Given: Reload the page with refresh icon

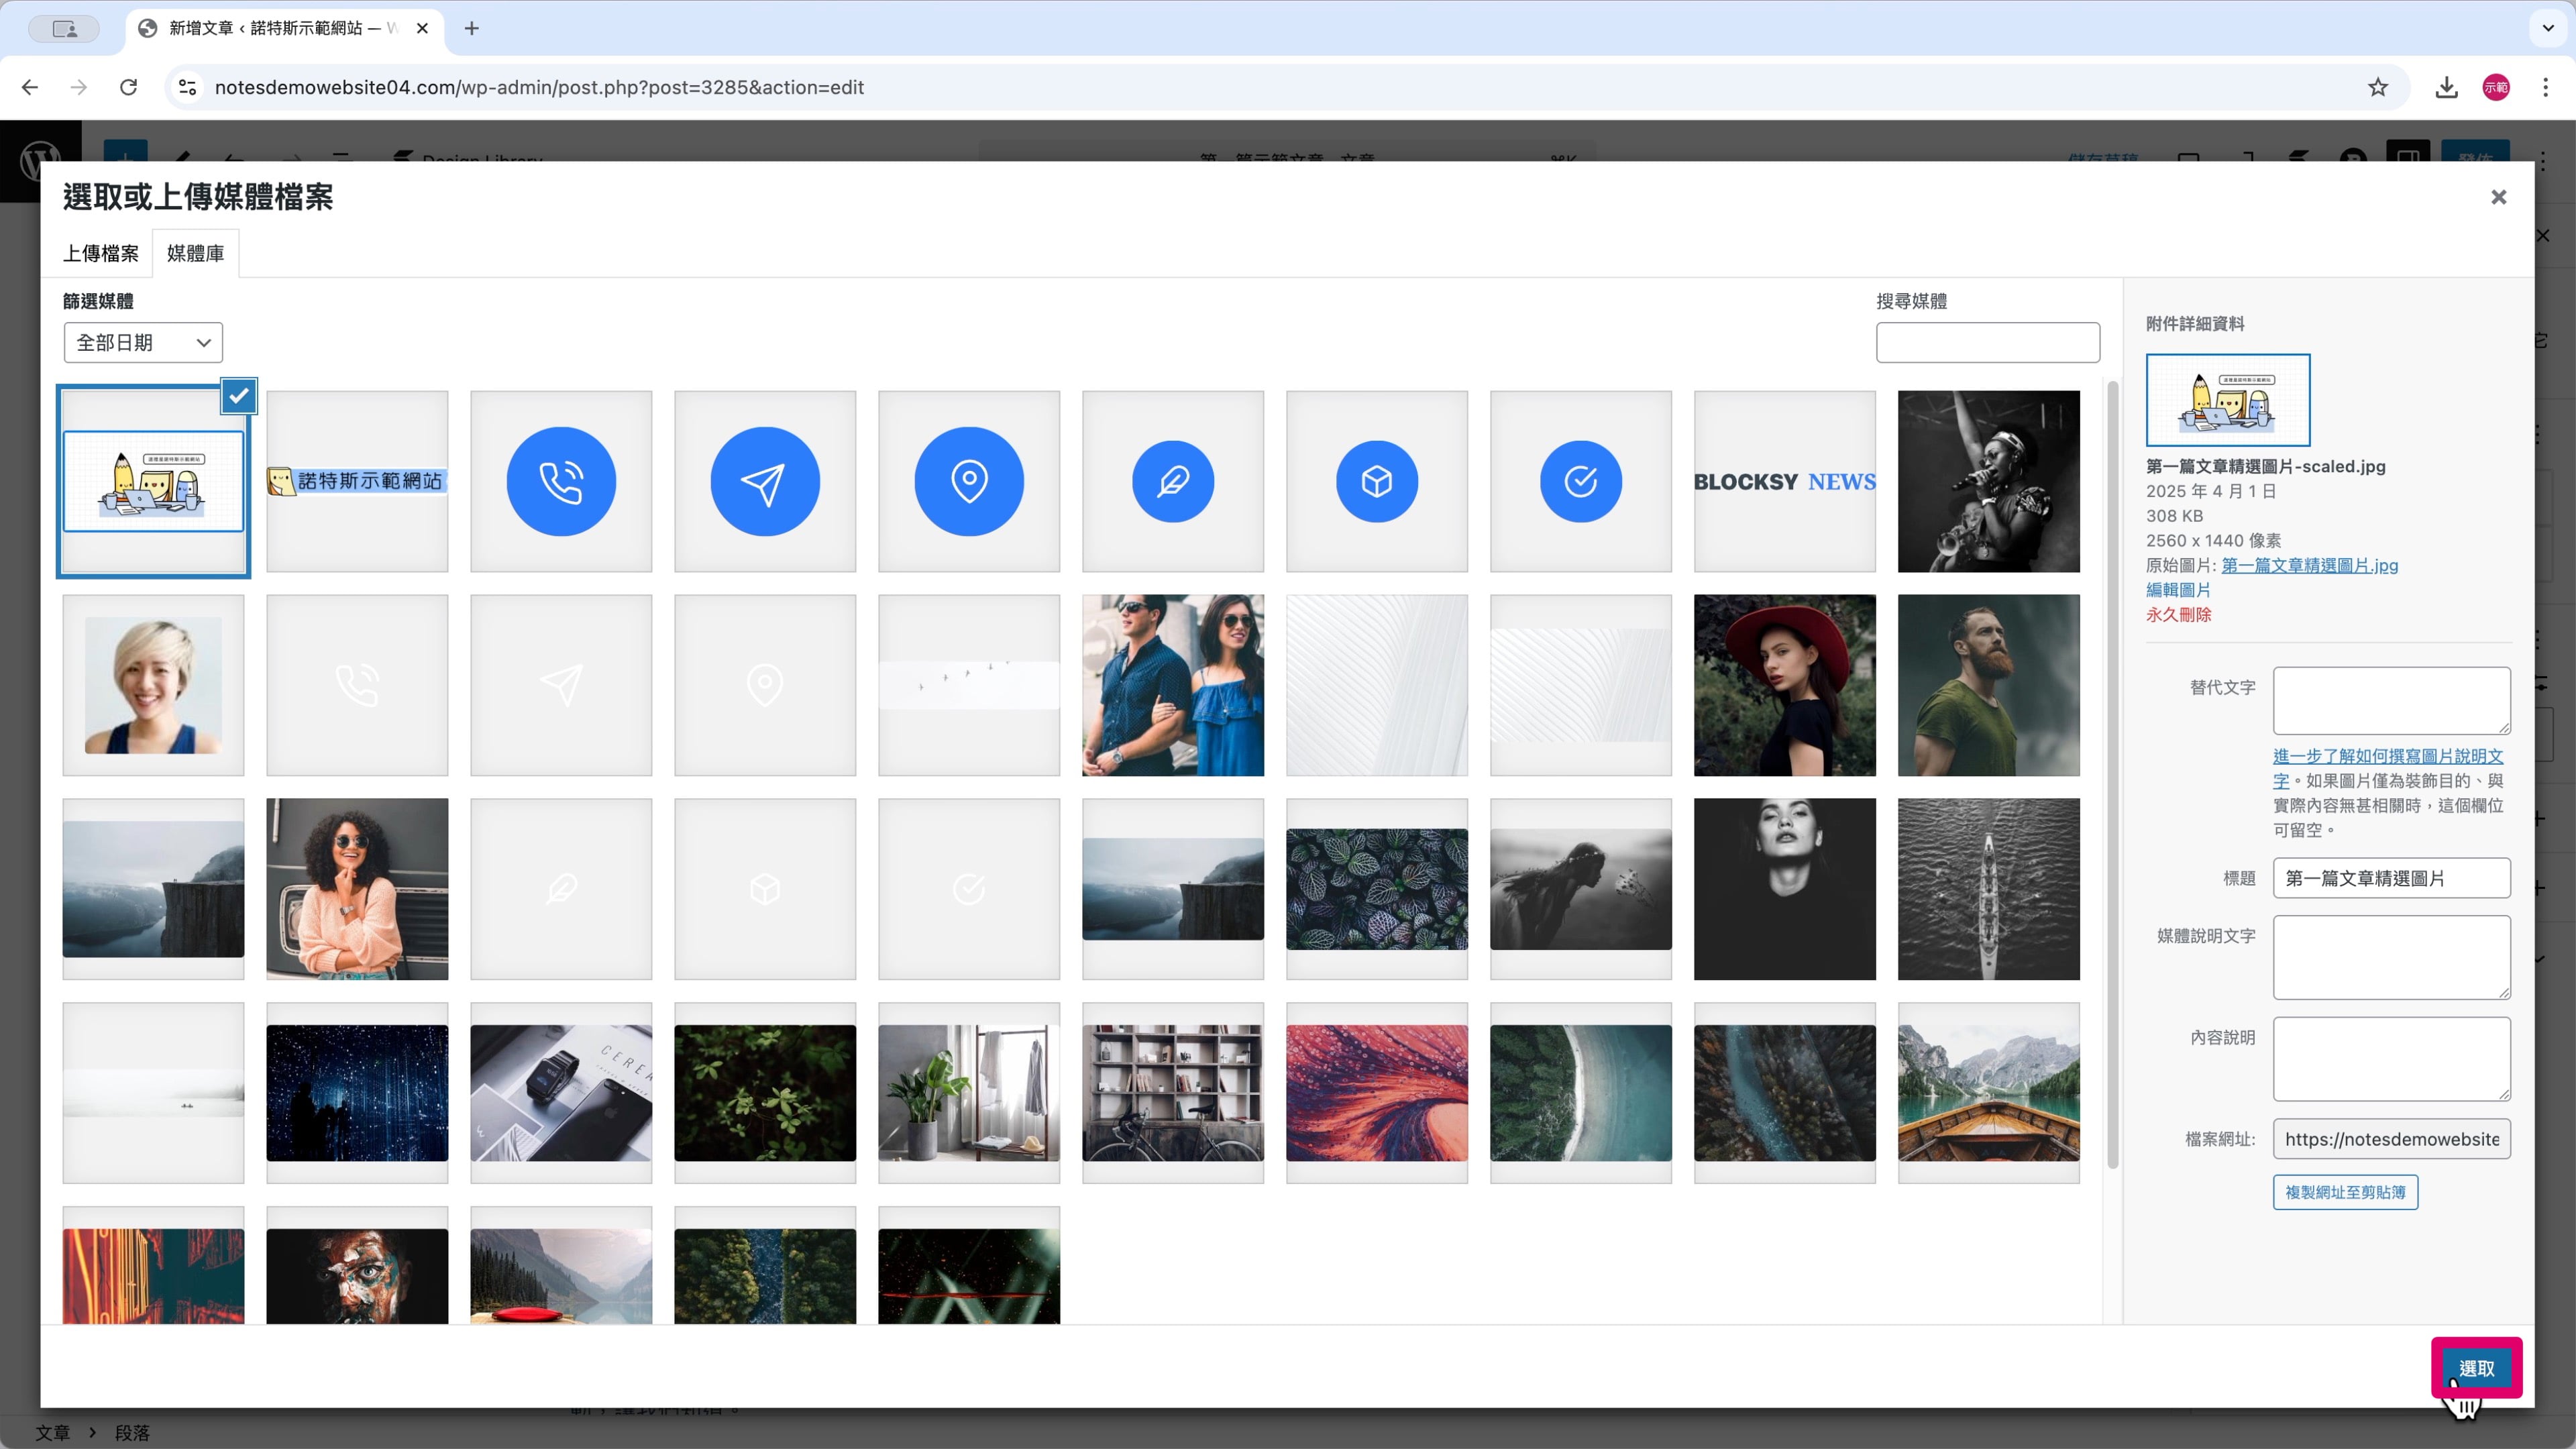Looking at the screenshot, I should coord(128,87).
